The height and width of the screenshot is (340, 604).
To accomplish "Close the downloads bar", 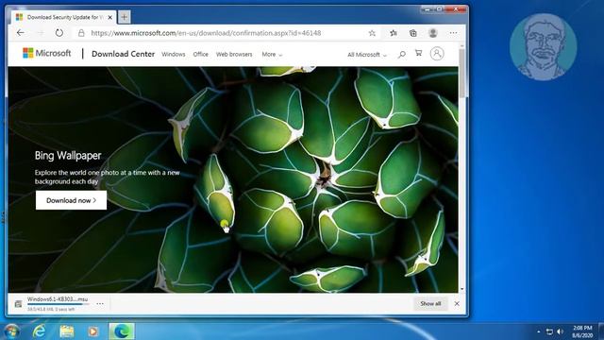I will coord(457,304).
